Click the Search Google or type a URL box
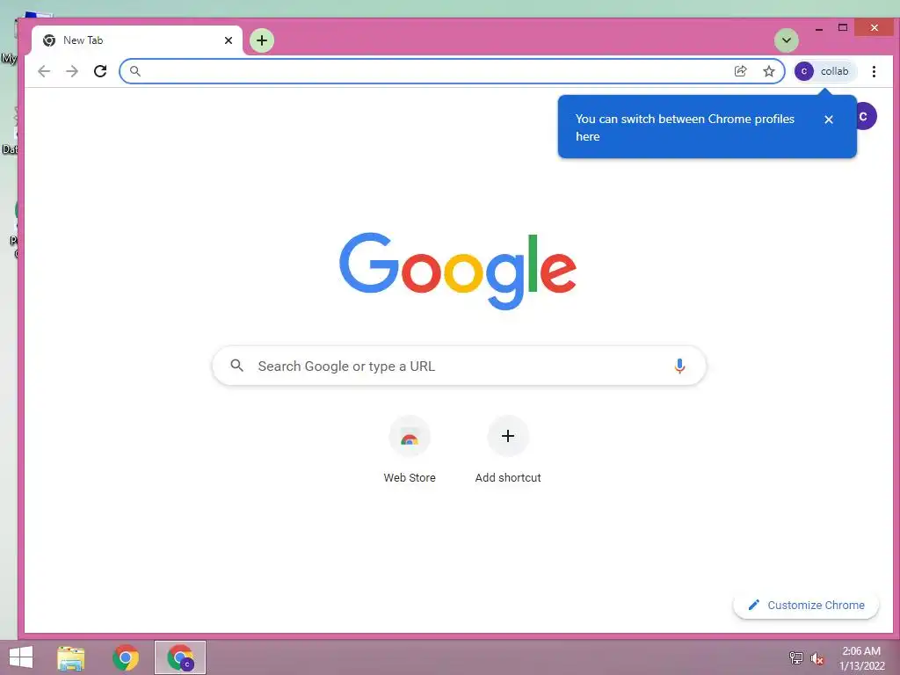900x675 pixels. (459, 366)
